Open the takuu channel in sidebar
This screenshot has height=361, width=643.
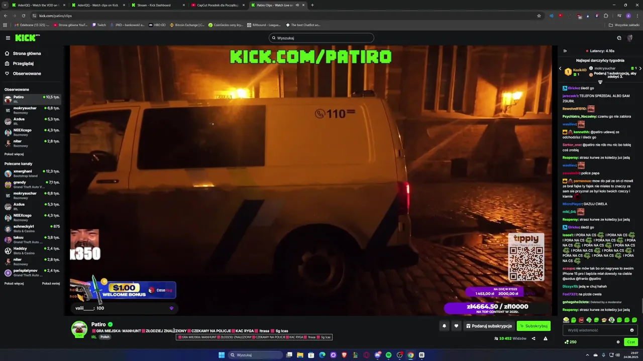32,239
